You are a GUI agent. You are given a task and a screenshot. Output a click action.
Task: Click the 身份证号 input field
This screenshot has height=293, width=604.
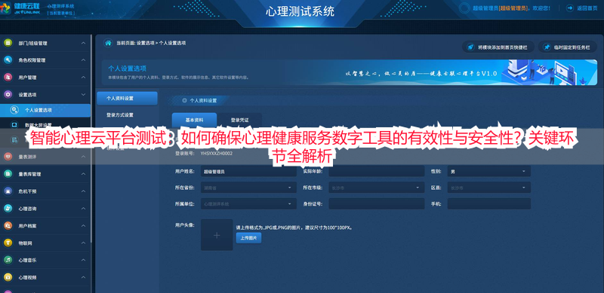(376, 204)
